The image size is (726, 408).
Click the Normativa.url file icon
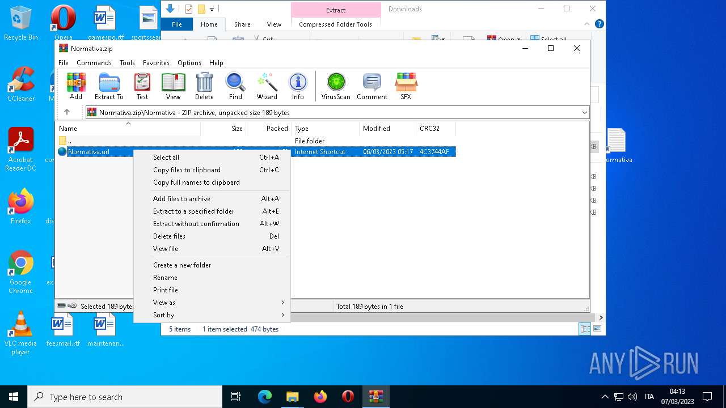62,151
